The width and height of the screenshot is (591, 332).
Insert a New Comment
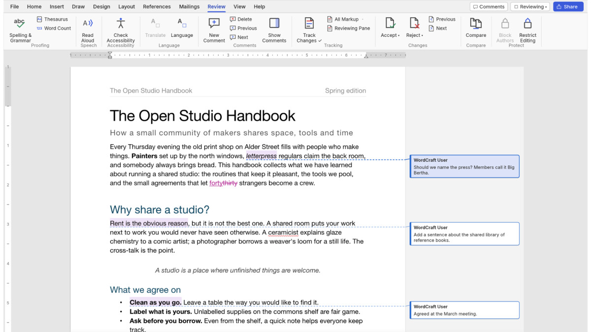tap(214, 30)
